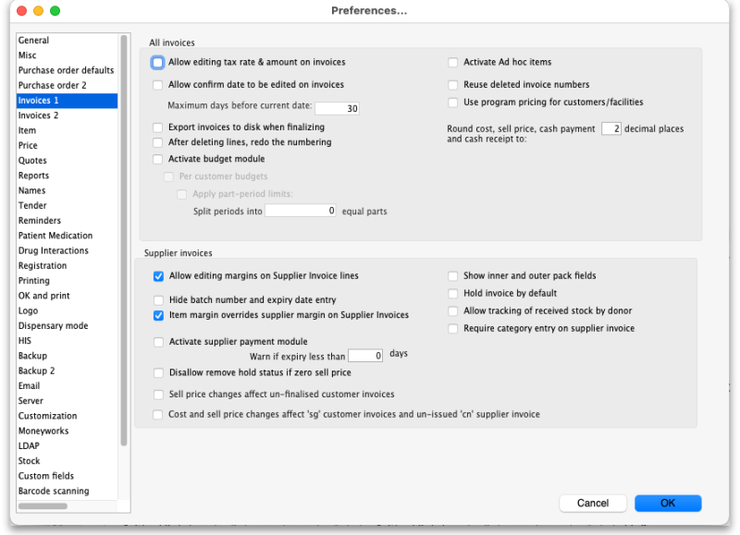Check Export invoices to disk when finalizing
This screenshot has height=535, width=740.
157,128
